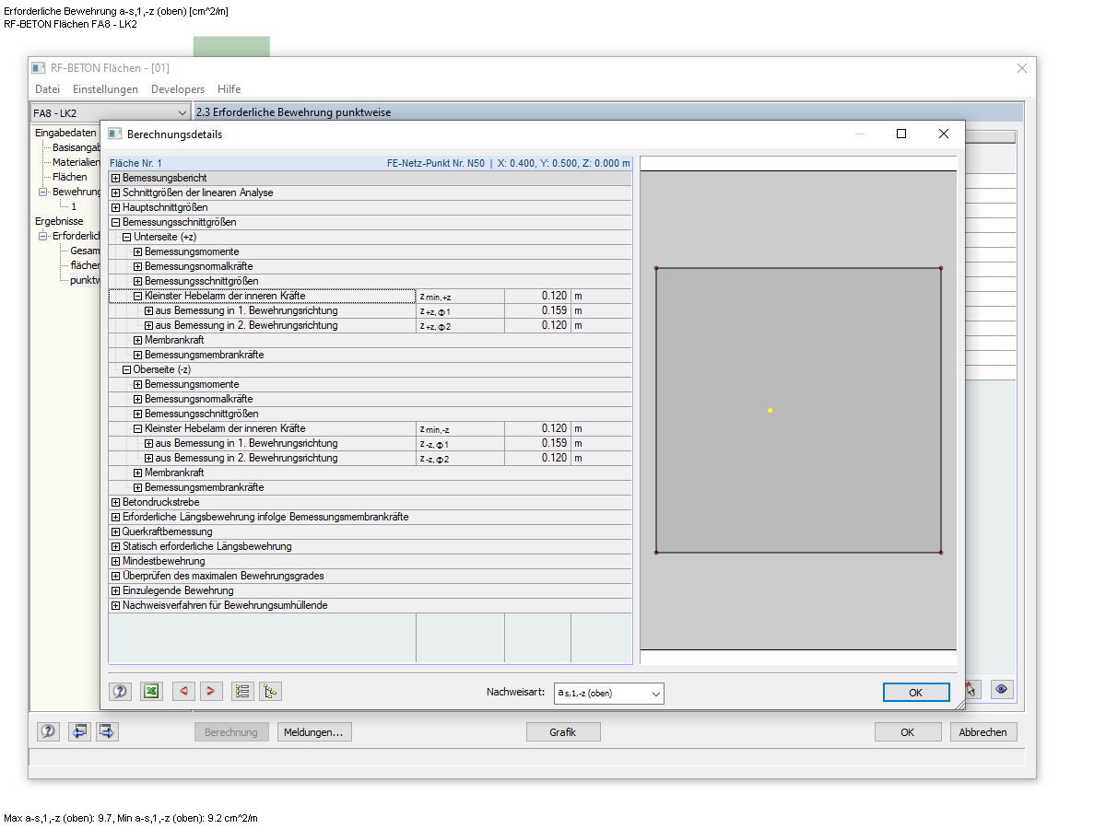Open help in RF-BETON main window
1106x829 pixels.
[x=49, y=731]
